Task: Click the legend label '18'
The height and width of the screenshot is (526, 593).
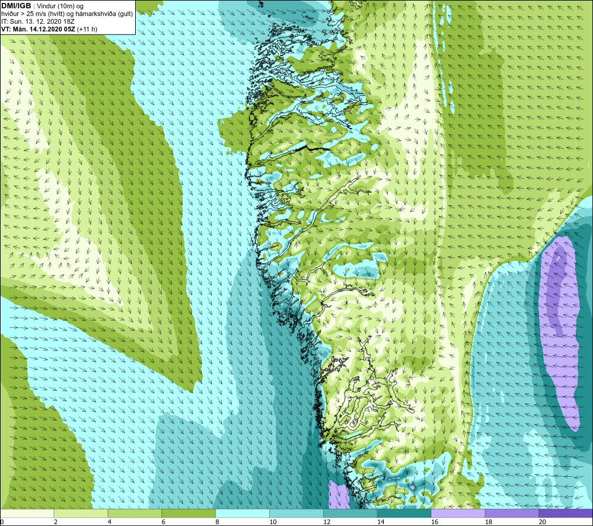Action: pos(488,522)
